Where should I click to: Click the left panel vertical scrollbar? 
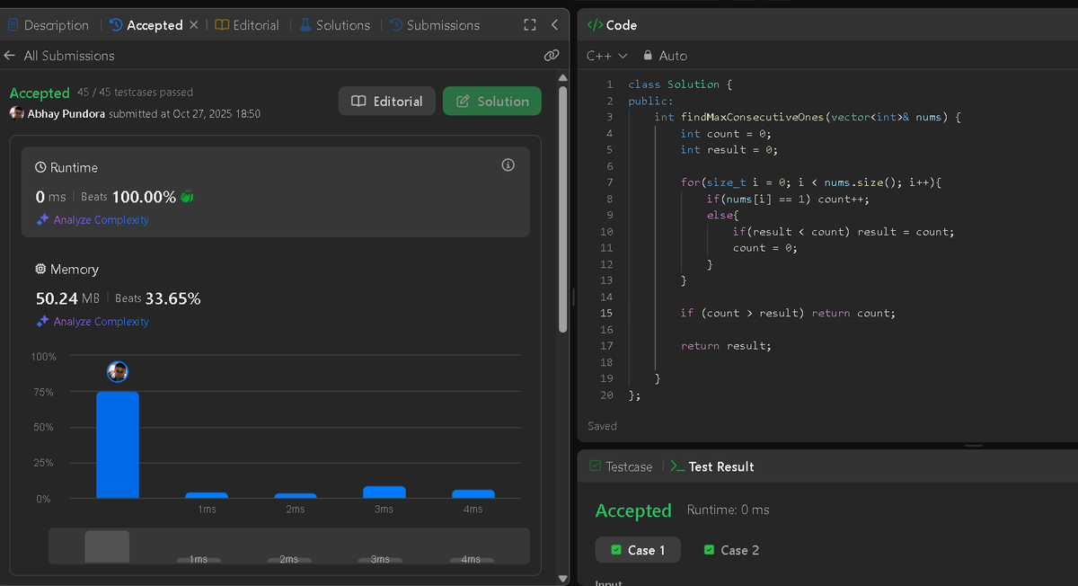(x=563, y=209)
